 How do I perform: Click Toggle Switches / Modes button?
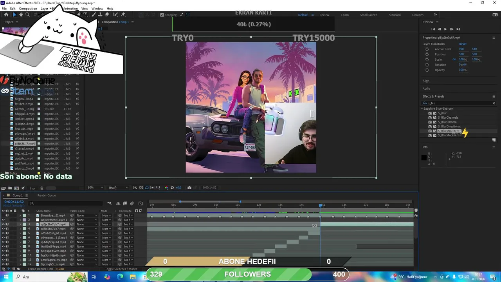pos(121,269)
